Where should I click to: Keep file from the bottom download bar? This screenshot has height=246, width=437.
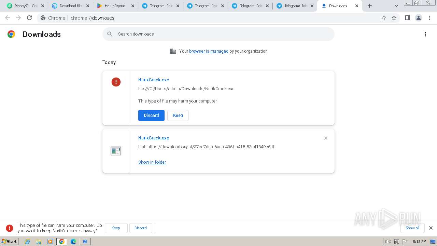[116, 228]
